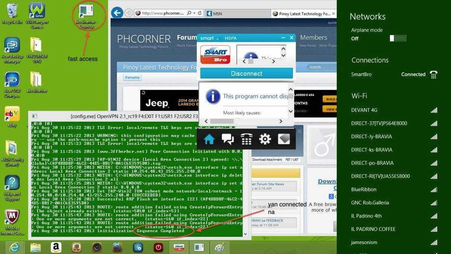
Task: Select Pinoy Latest Technology Forum tab
Action: (x=303, y=13)
